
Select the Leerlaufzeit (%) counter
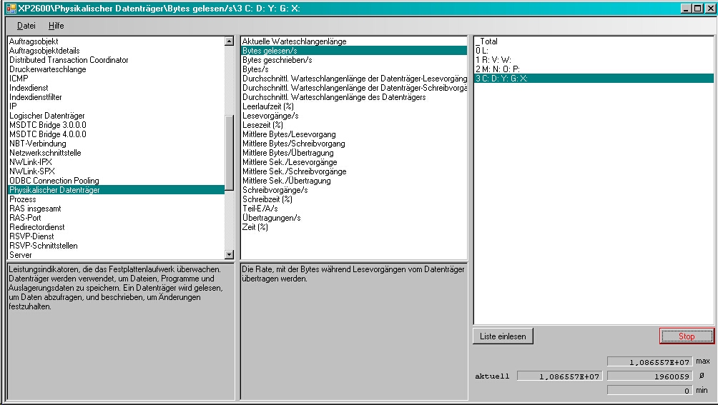click(268, 106)
